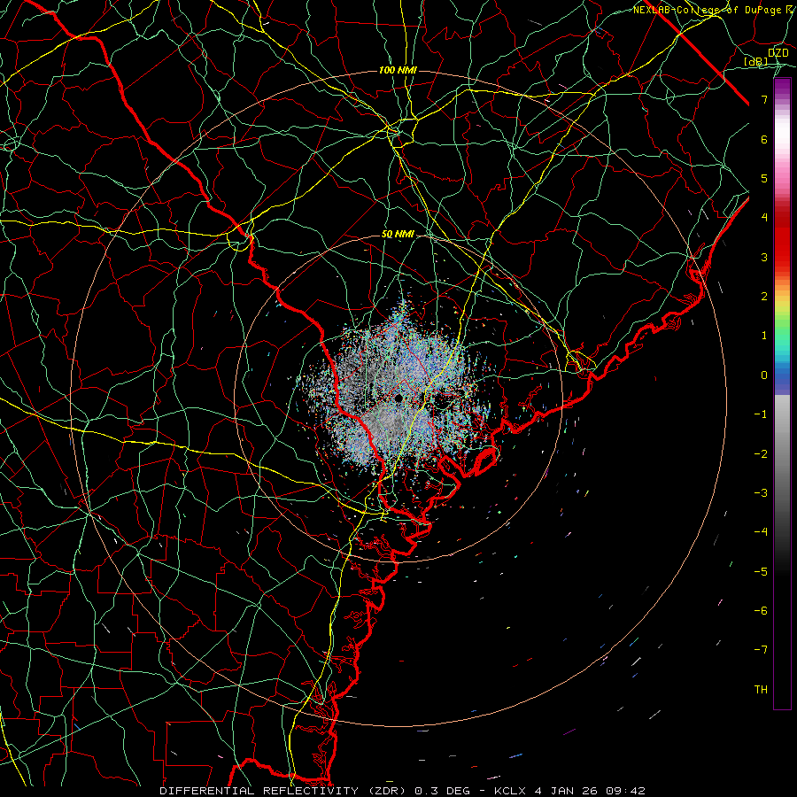Click the 2 value on the color scale
The height and width of the screenshot is (797, 797).
(x=764, y=297)
